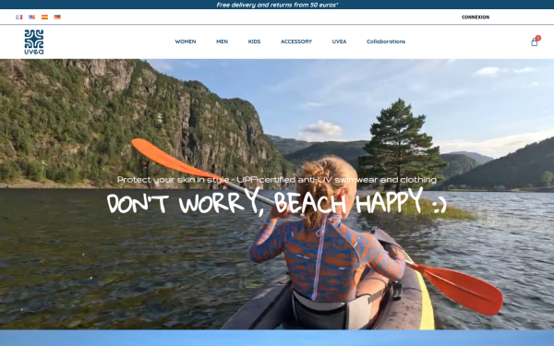Click the free delivery and returns banner
Viewport: 554px width, 346px height.
click(x=277, y=5)
